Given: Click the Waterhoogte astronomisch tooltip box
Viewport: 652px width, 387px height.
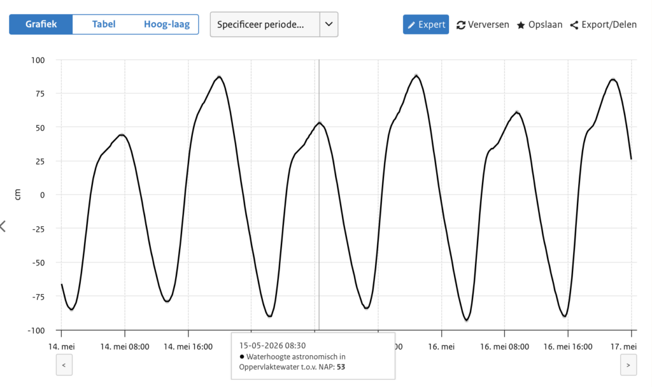Looking at the screenshot, I should (313, 356).
